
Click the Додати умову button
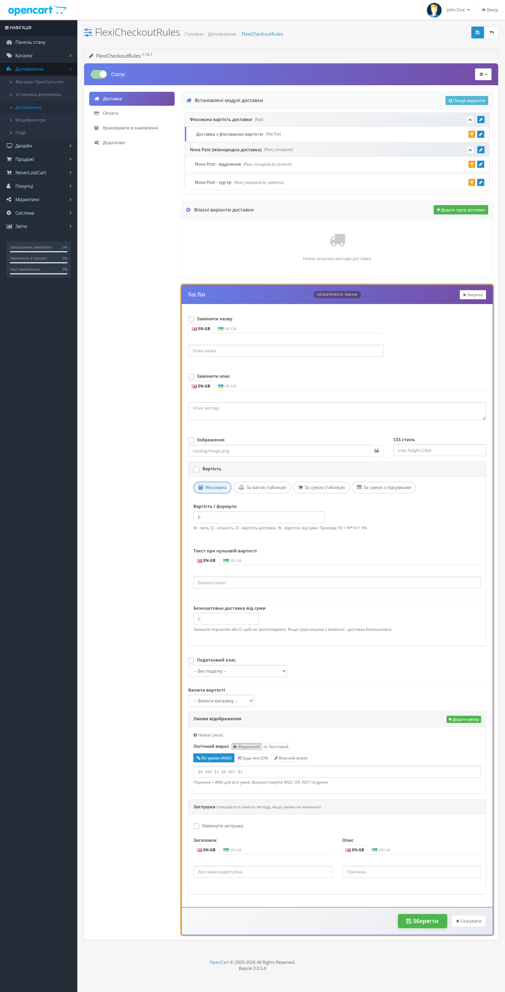tap(464, 719)
